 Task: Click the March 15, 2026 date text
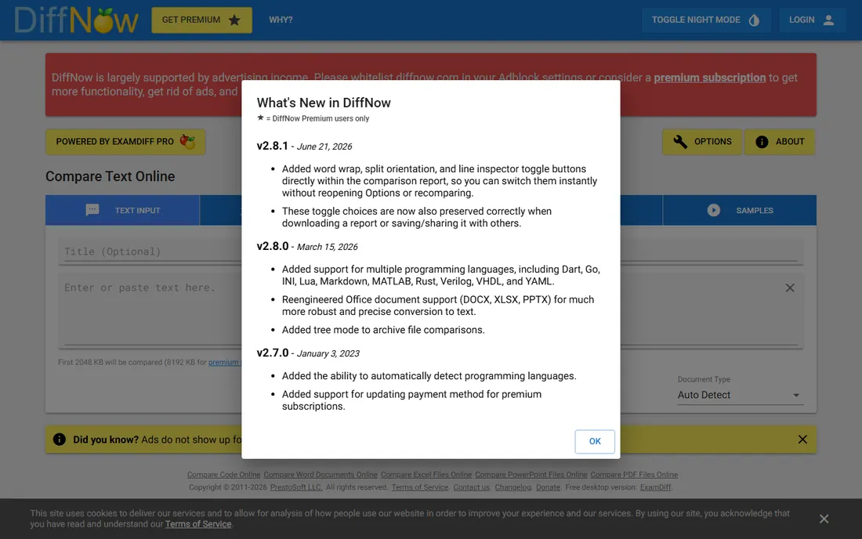(327, 248)
